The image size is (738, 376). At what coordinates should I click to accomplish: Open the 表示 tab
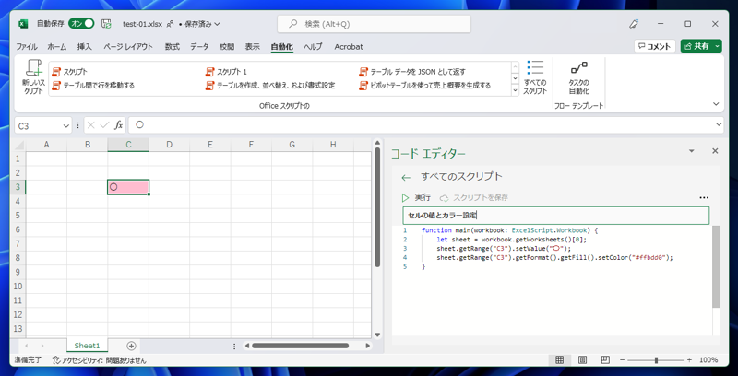click(252, 46)
